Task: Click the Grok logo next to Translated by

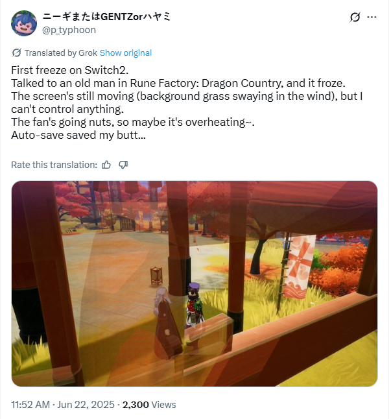Action: pos(16,53)
